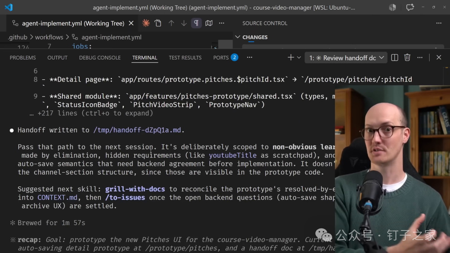
Task: Open the Review handoff terminal selector dropdown
Action: coord(346,58)
